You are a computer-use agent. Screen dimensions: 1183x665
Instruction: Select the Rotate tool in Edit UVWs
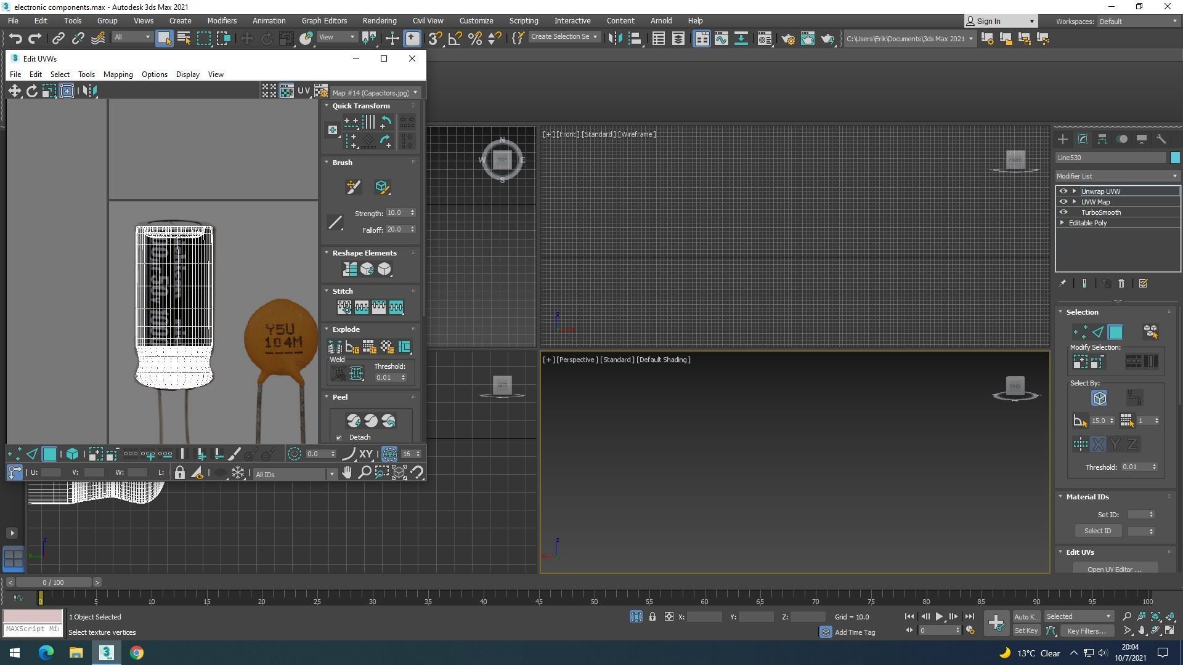click(x=32, y=91)
